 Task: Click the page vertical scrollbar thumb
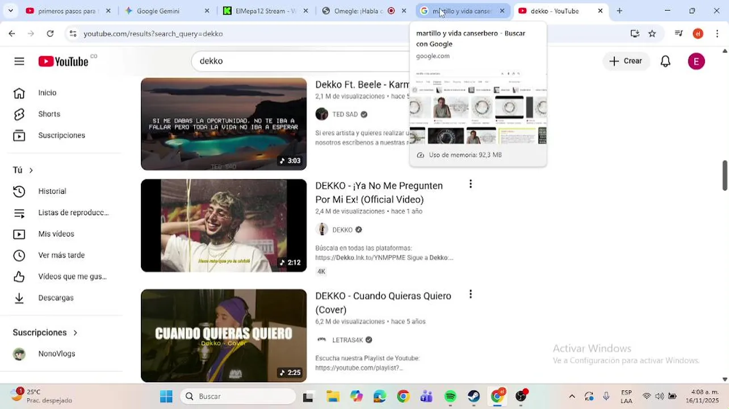tap(725, 176)
